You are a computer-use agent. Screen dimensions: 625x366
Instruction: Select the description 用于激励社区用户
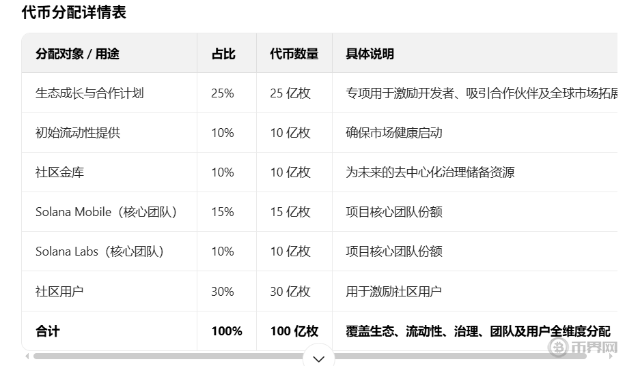pos(394,291)
